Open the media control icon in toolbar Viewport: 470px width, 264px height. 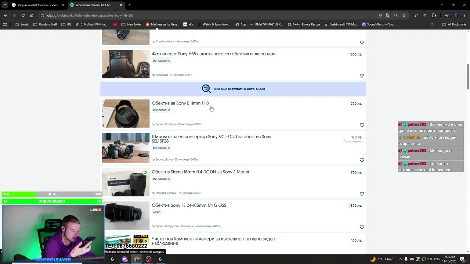point(447,15)
